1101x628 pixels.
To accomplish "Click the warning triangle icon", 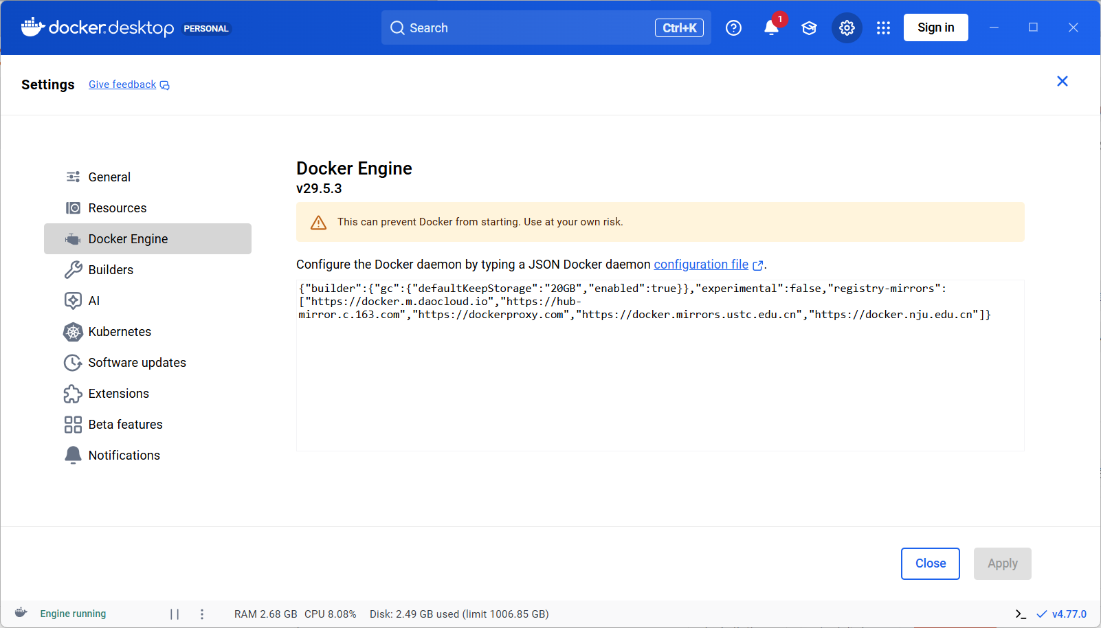I will coord(318,222).
